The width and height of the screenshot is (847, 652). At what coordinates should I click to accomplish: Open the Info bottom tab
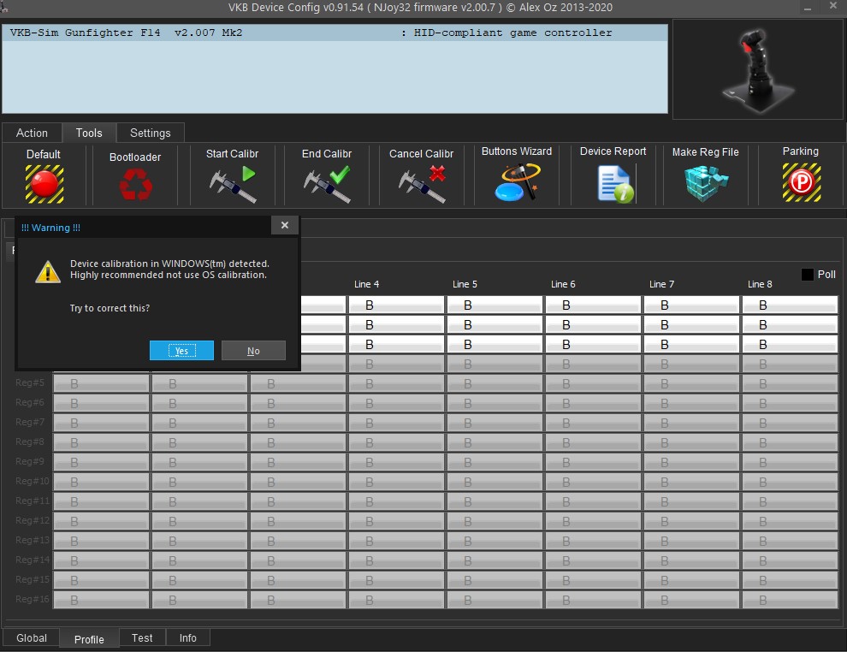point(188,638)
